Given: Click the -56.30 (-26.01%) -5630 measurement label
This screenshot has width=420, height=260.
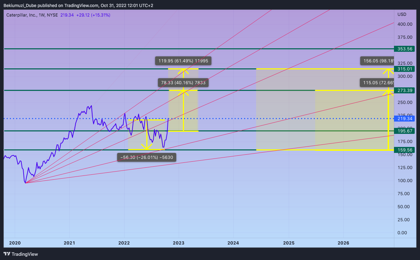Looking at the screenshot, I should 147,157.
